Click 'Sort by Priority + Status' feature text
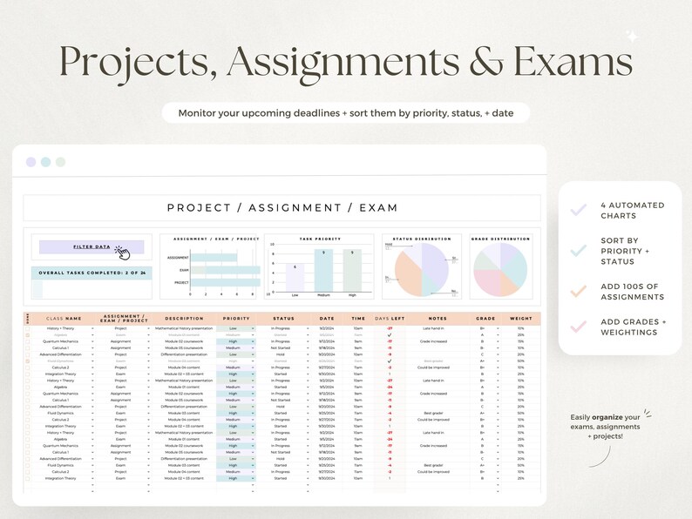Screen dimensions: 692x519 click(625, 251)
